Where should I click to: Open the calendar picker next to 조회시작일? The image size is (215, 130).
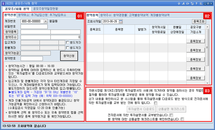121,22
